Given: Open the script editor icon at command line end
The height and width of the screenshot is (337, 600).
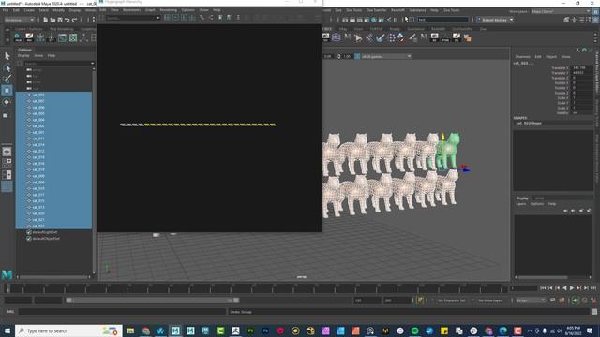Looking at the screenshot, I should 594,312.
